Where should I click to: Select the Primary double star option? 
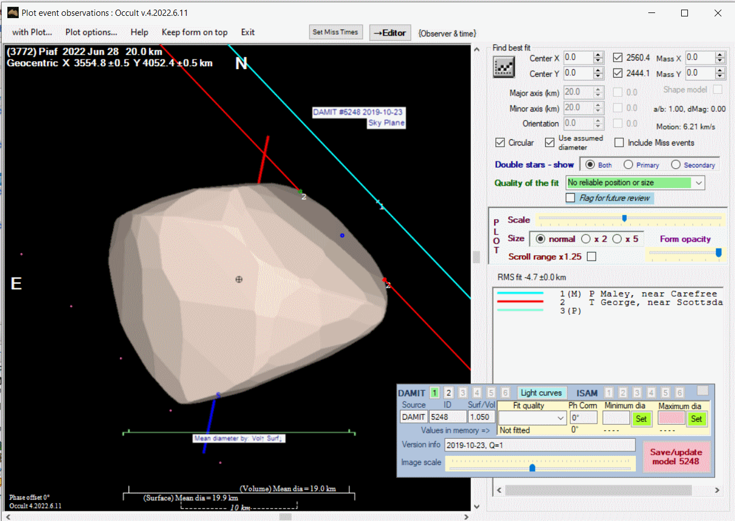tap(628, 165)
